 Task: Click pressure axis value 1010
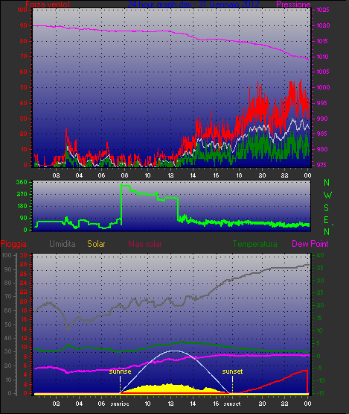coord(323,57)
